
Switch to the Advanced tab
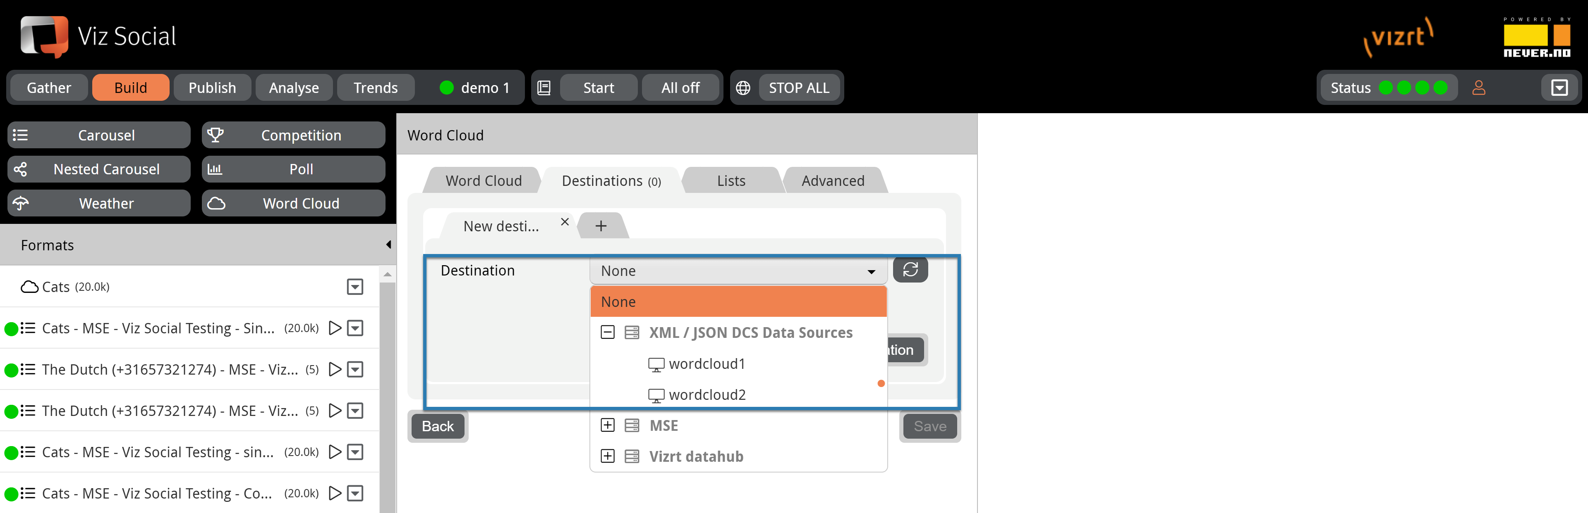833,180
